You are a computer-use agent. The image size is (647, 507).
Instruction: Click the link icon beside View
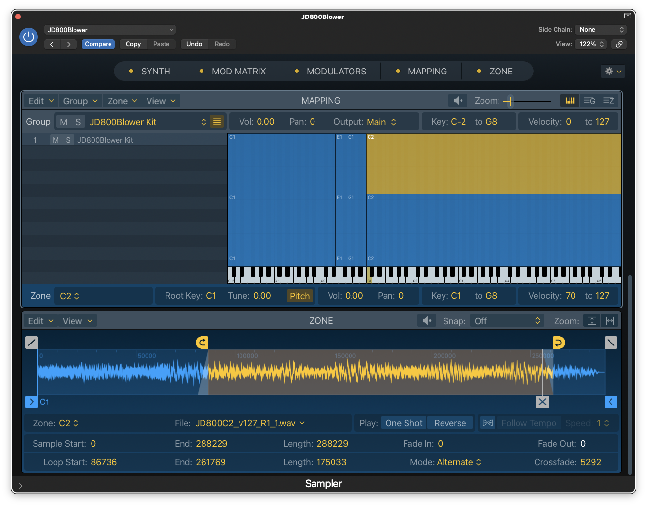coord(619,44)
